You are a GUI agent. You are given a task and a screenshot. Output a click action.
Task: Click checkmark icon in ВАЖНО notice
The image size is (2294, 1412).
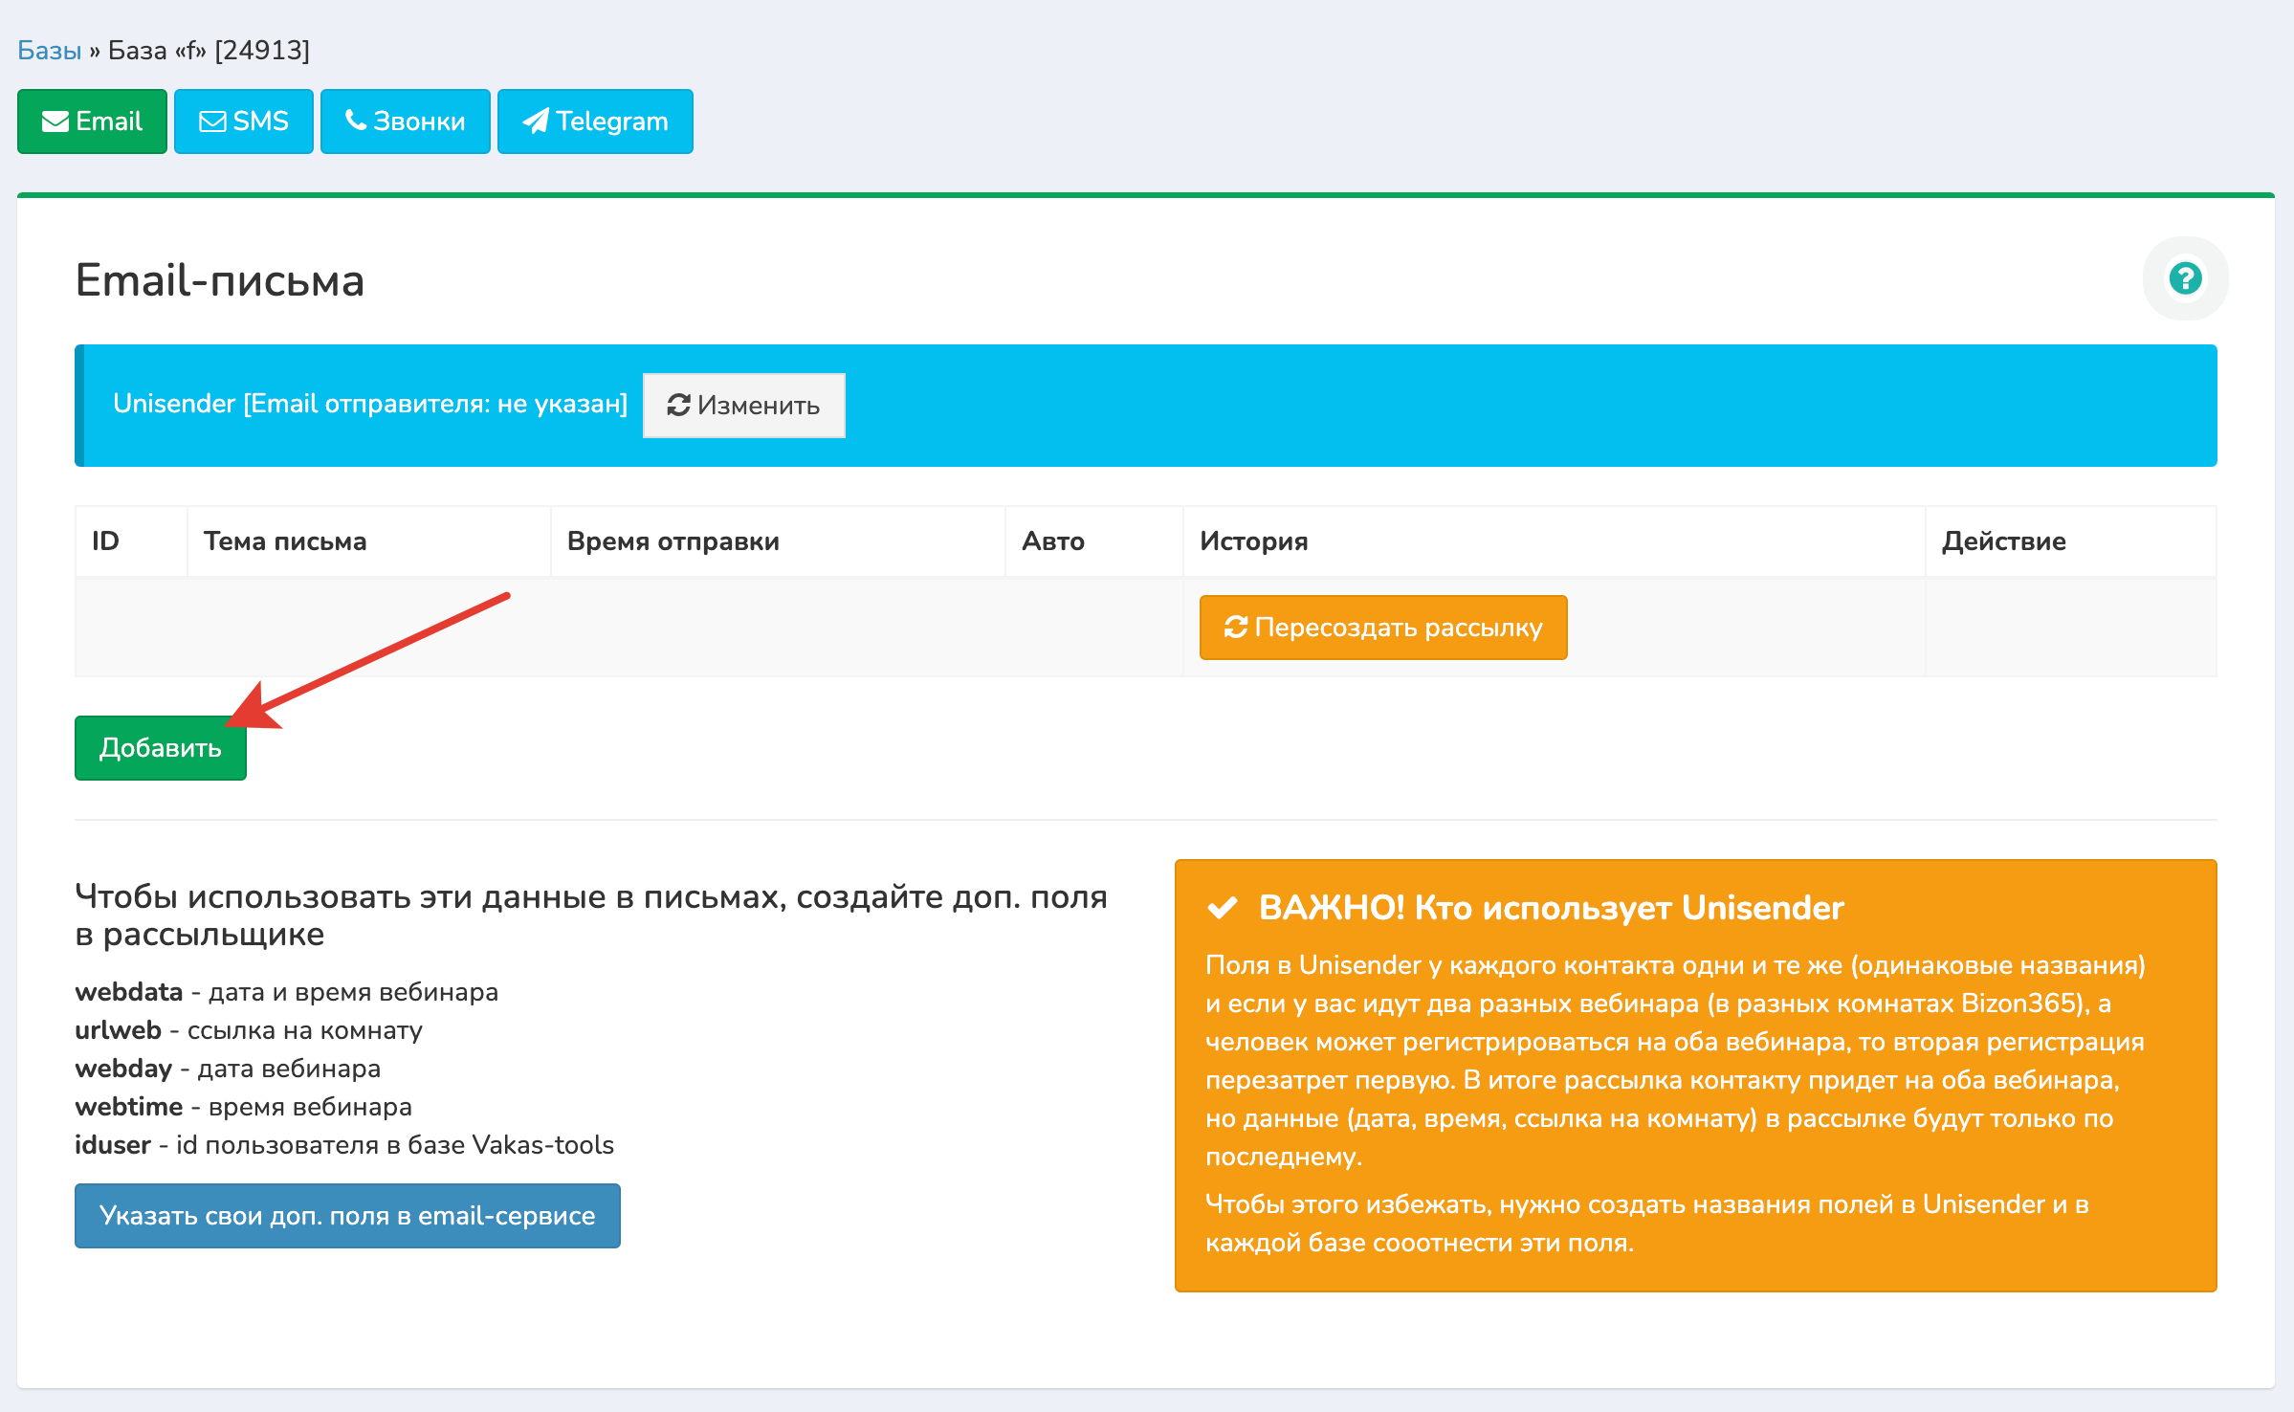pos(1223,908)
